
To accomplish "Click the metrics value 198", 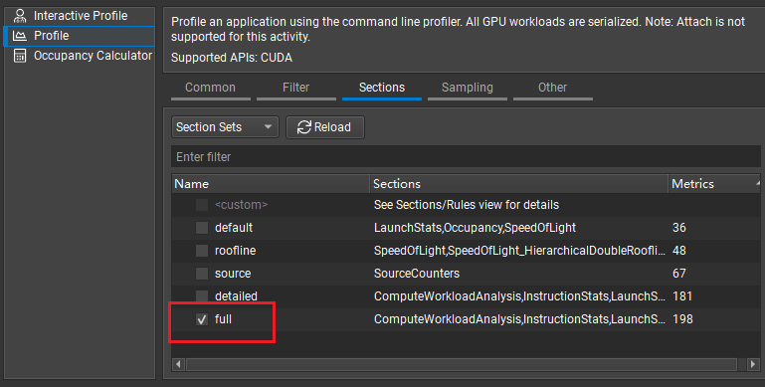I will point(682,319).
